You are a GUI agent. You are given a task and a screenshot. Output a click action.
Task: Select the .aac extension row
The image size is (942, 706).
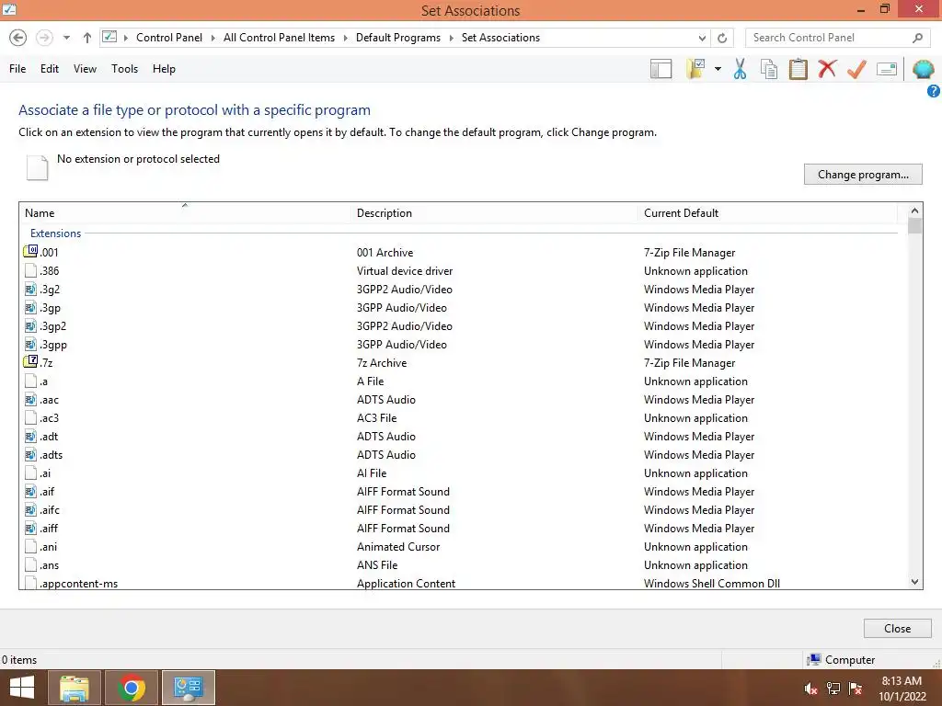460,400
